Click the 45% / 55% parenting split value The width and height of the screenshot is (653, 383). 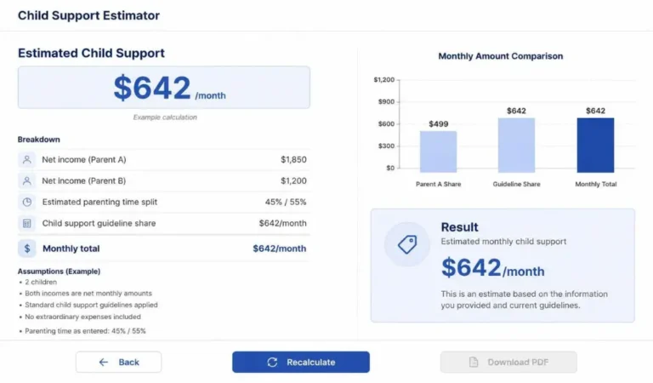tap(286, 202)
